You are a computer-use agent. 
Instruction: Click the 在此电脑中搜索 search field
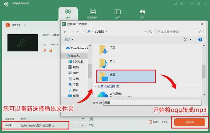(x=179, y=32)
